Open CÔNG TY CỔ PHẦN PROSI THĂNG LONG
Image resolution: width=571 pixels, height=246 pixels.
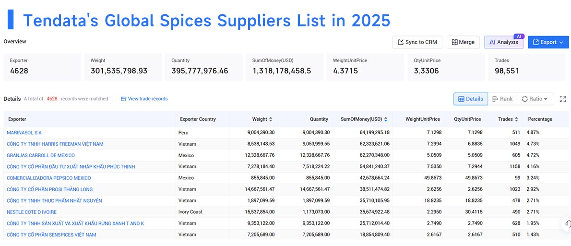click(50, 189)
